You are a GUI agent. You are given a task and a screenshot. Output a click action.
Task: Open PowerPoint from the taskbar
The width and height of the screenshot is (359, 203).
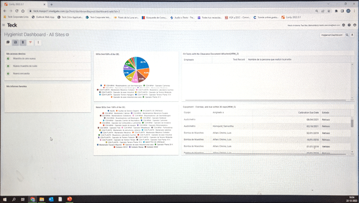coord(69,199)
